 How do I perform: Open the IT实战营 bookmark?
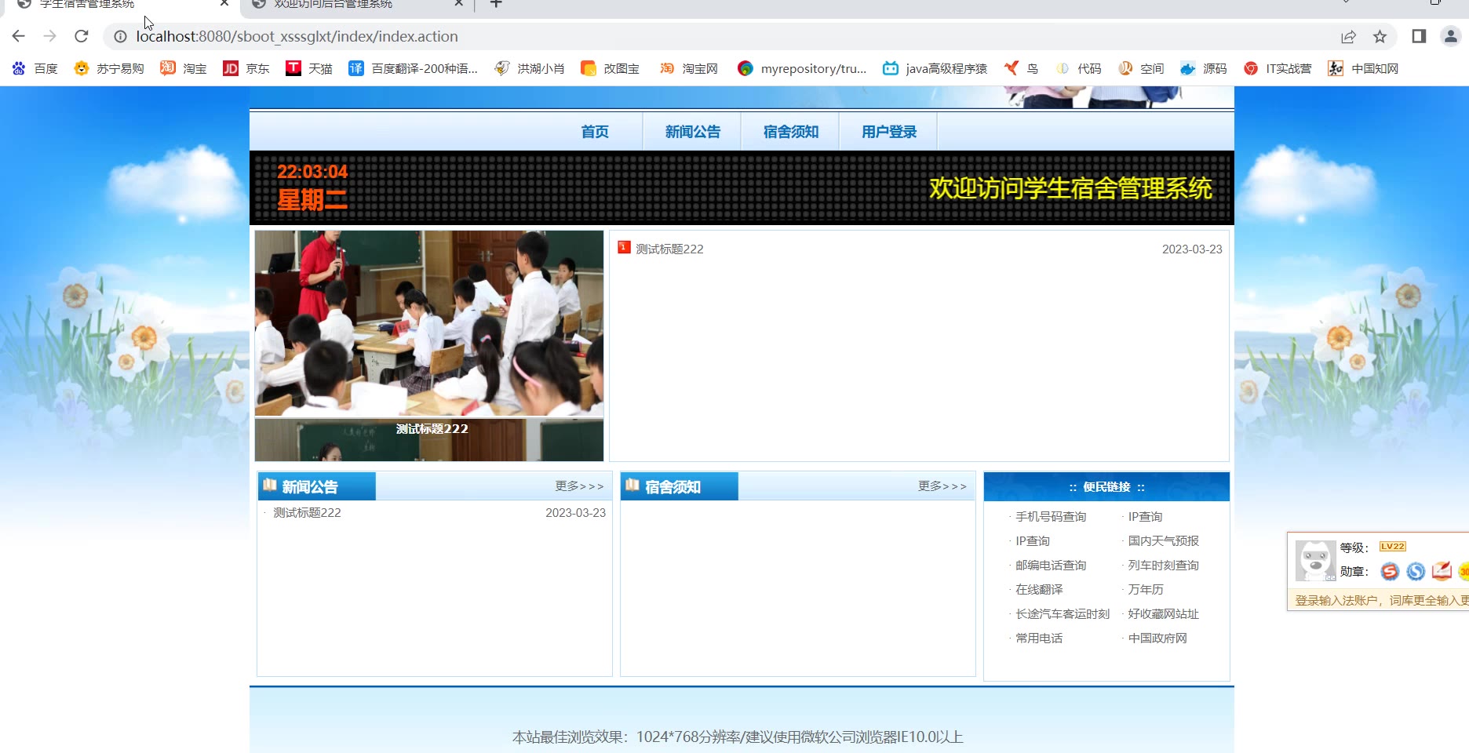(1278, 68)
